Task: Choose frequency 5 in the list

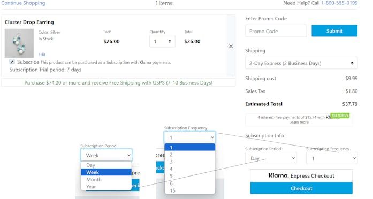Action: pos(190,176)
